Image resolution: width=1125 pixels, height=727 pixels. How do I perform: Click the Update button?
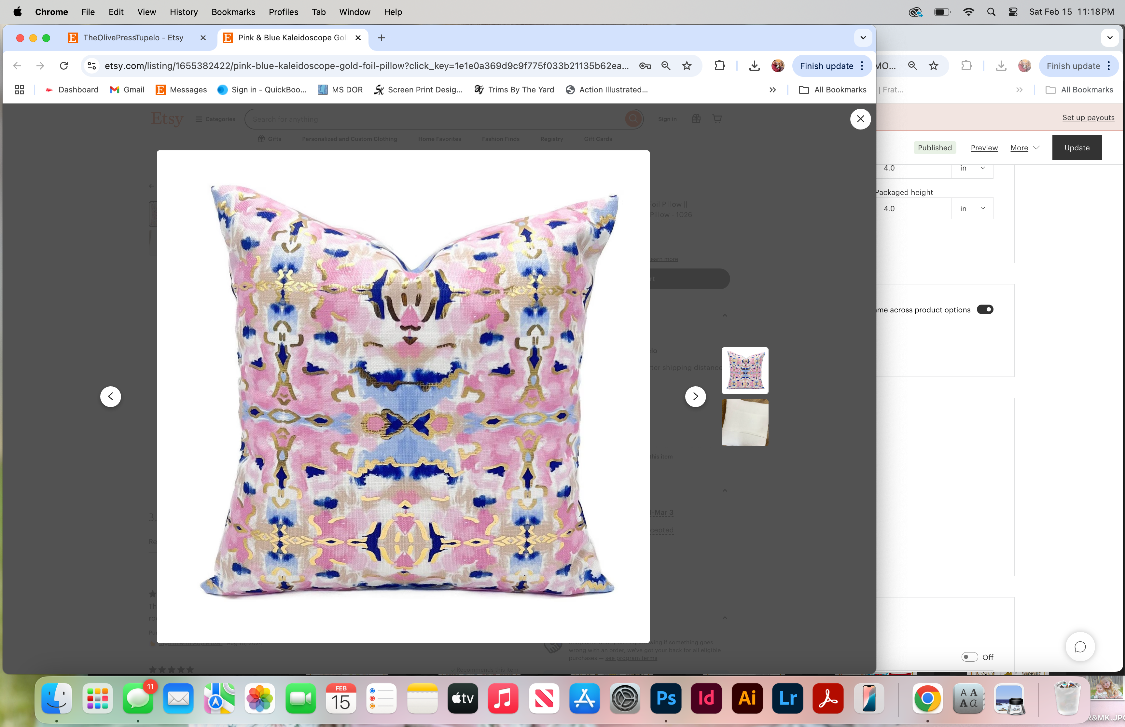pyautogui.click(x=1076, y=148)
